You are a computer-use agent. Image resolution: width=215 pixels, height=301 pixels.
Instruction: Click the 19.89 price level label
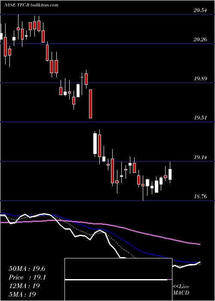(x=200, y=79)
